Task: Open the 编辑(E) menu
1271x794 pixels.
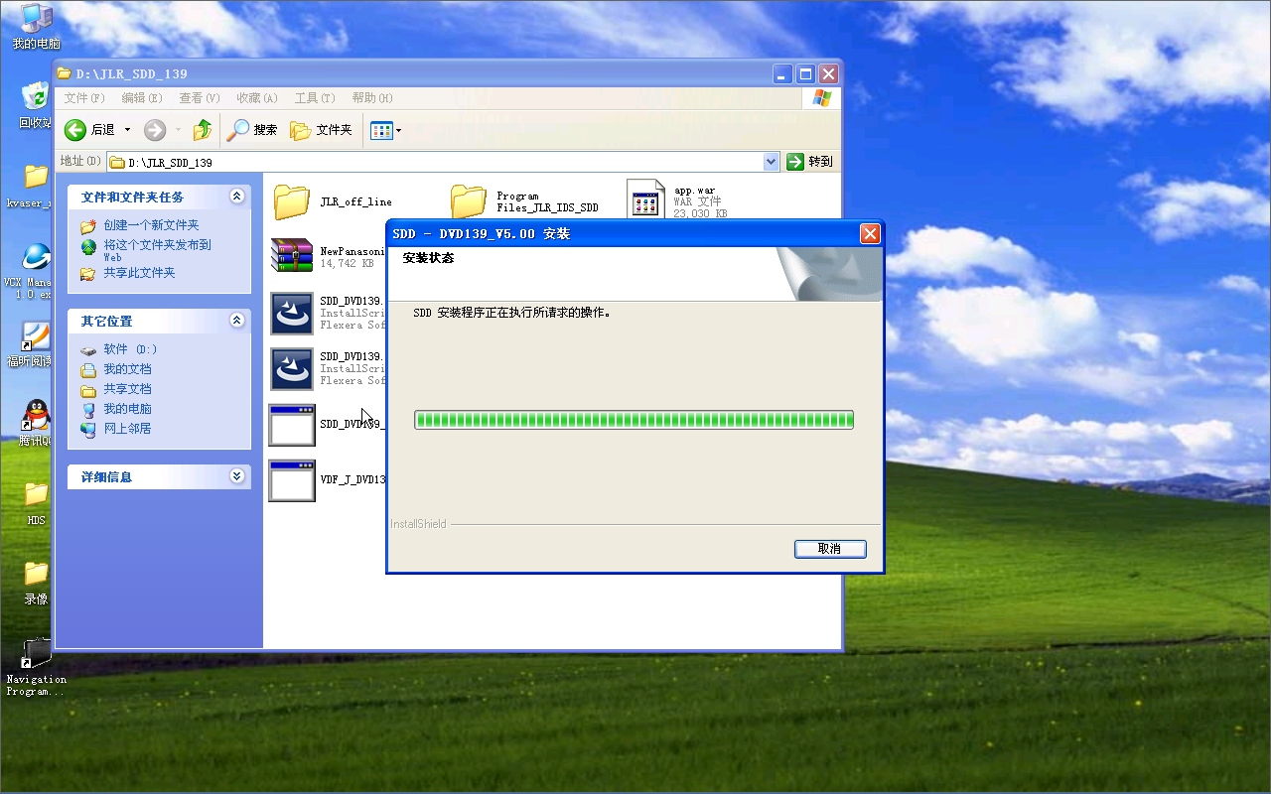Action: point(142,98)
